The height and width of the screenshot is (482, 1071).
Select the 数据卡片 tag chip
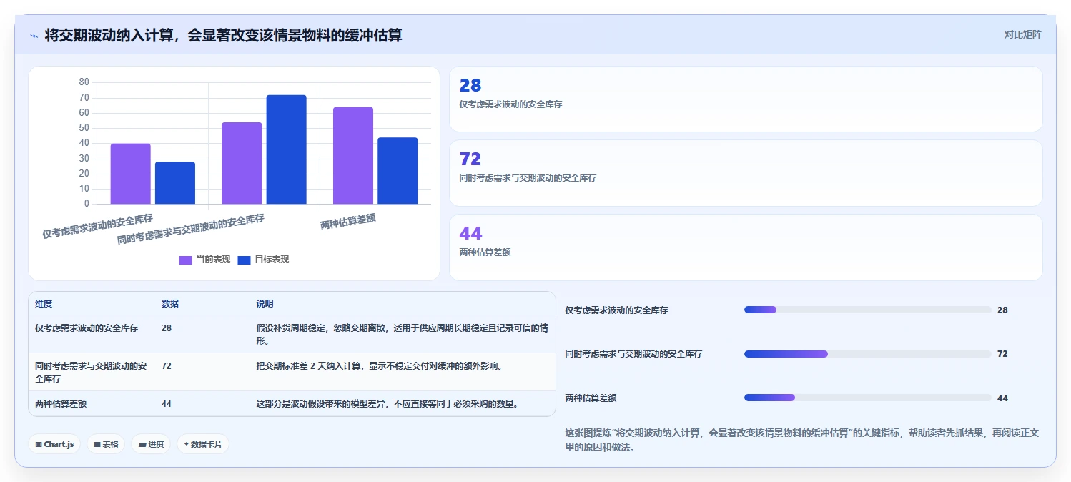pos(203,444)
